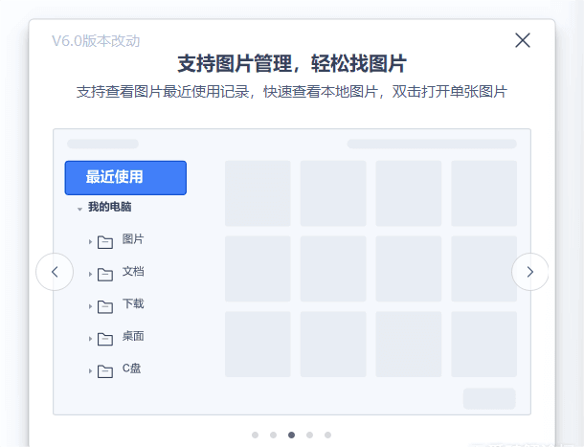Select the C盘 label in folder tree

(131, 368)
